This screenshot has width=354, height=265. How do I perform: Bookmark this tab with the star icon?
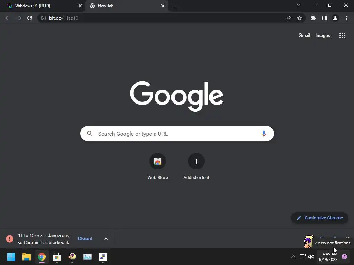pyautogui.click(x=299, y=18)
